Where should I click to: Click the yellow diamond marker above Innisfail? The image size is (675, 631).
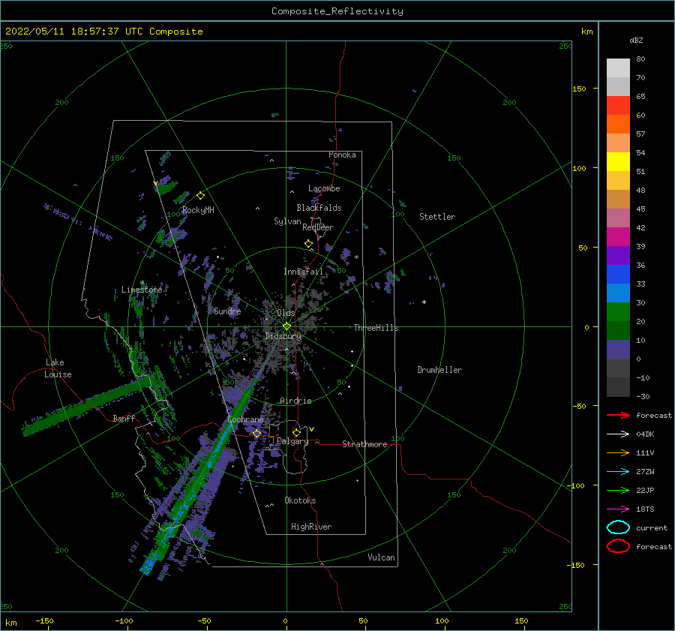308,244
